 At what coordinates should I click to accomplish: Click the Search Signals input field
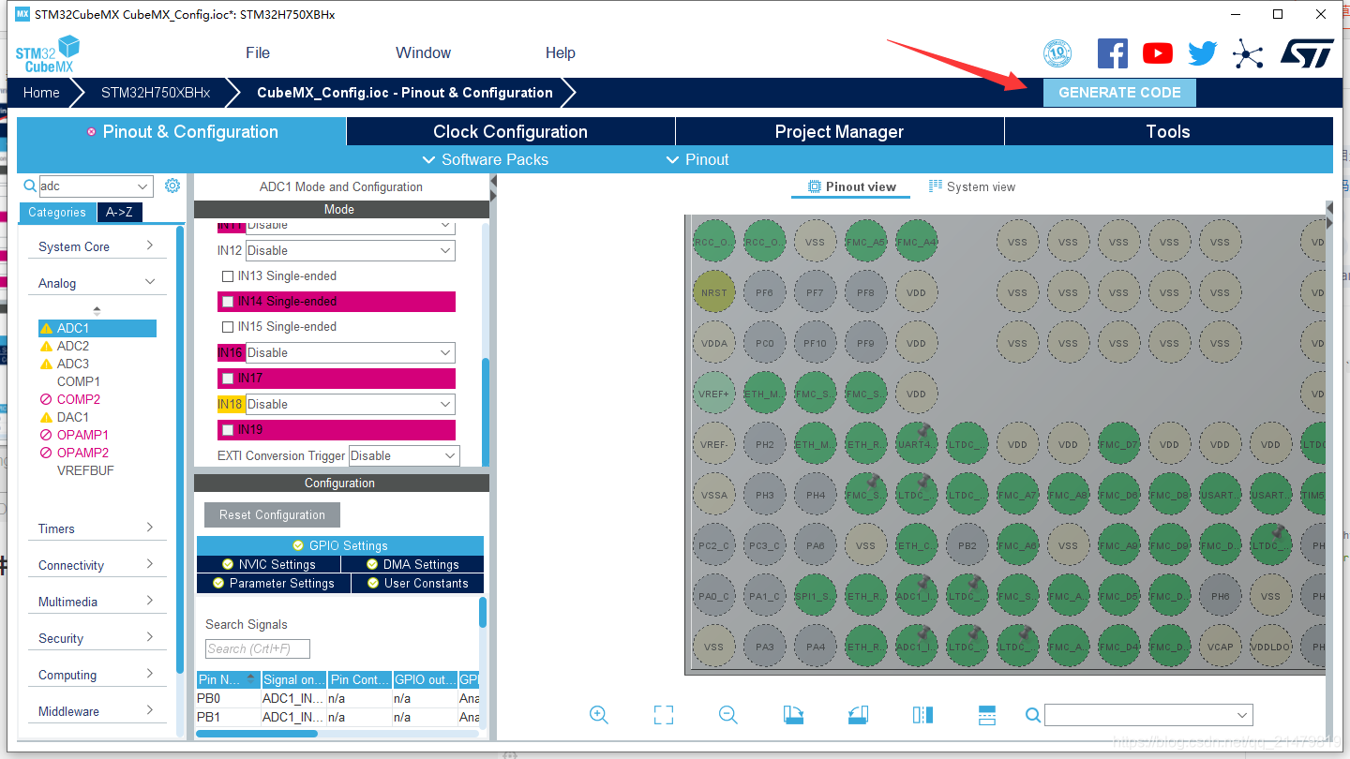[258, 648]
